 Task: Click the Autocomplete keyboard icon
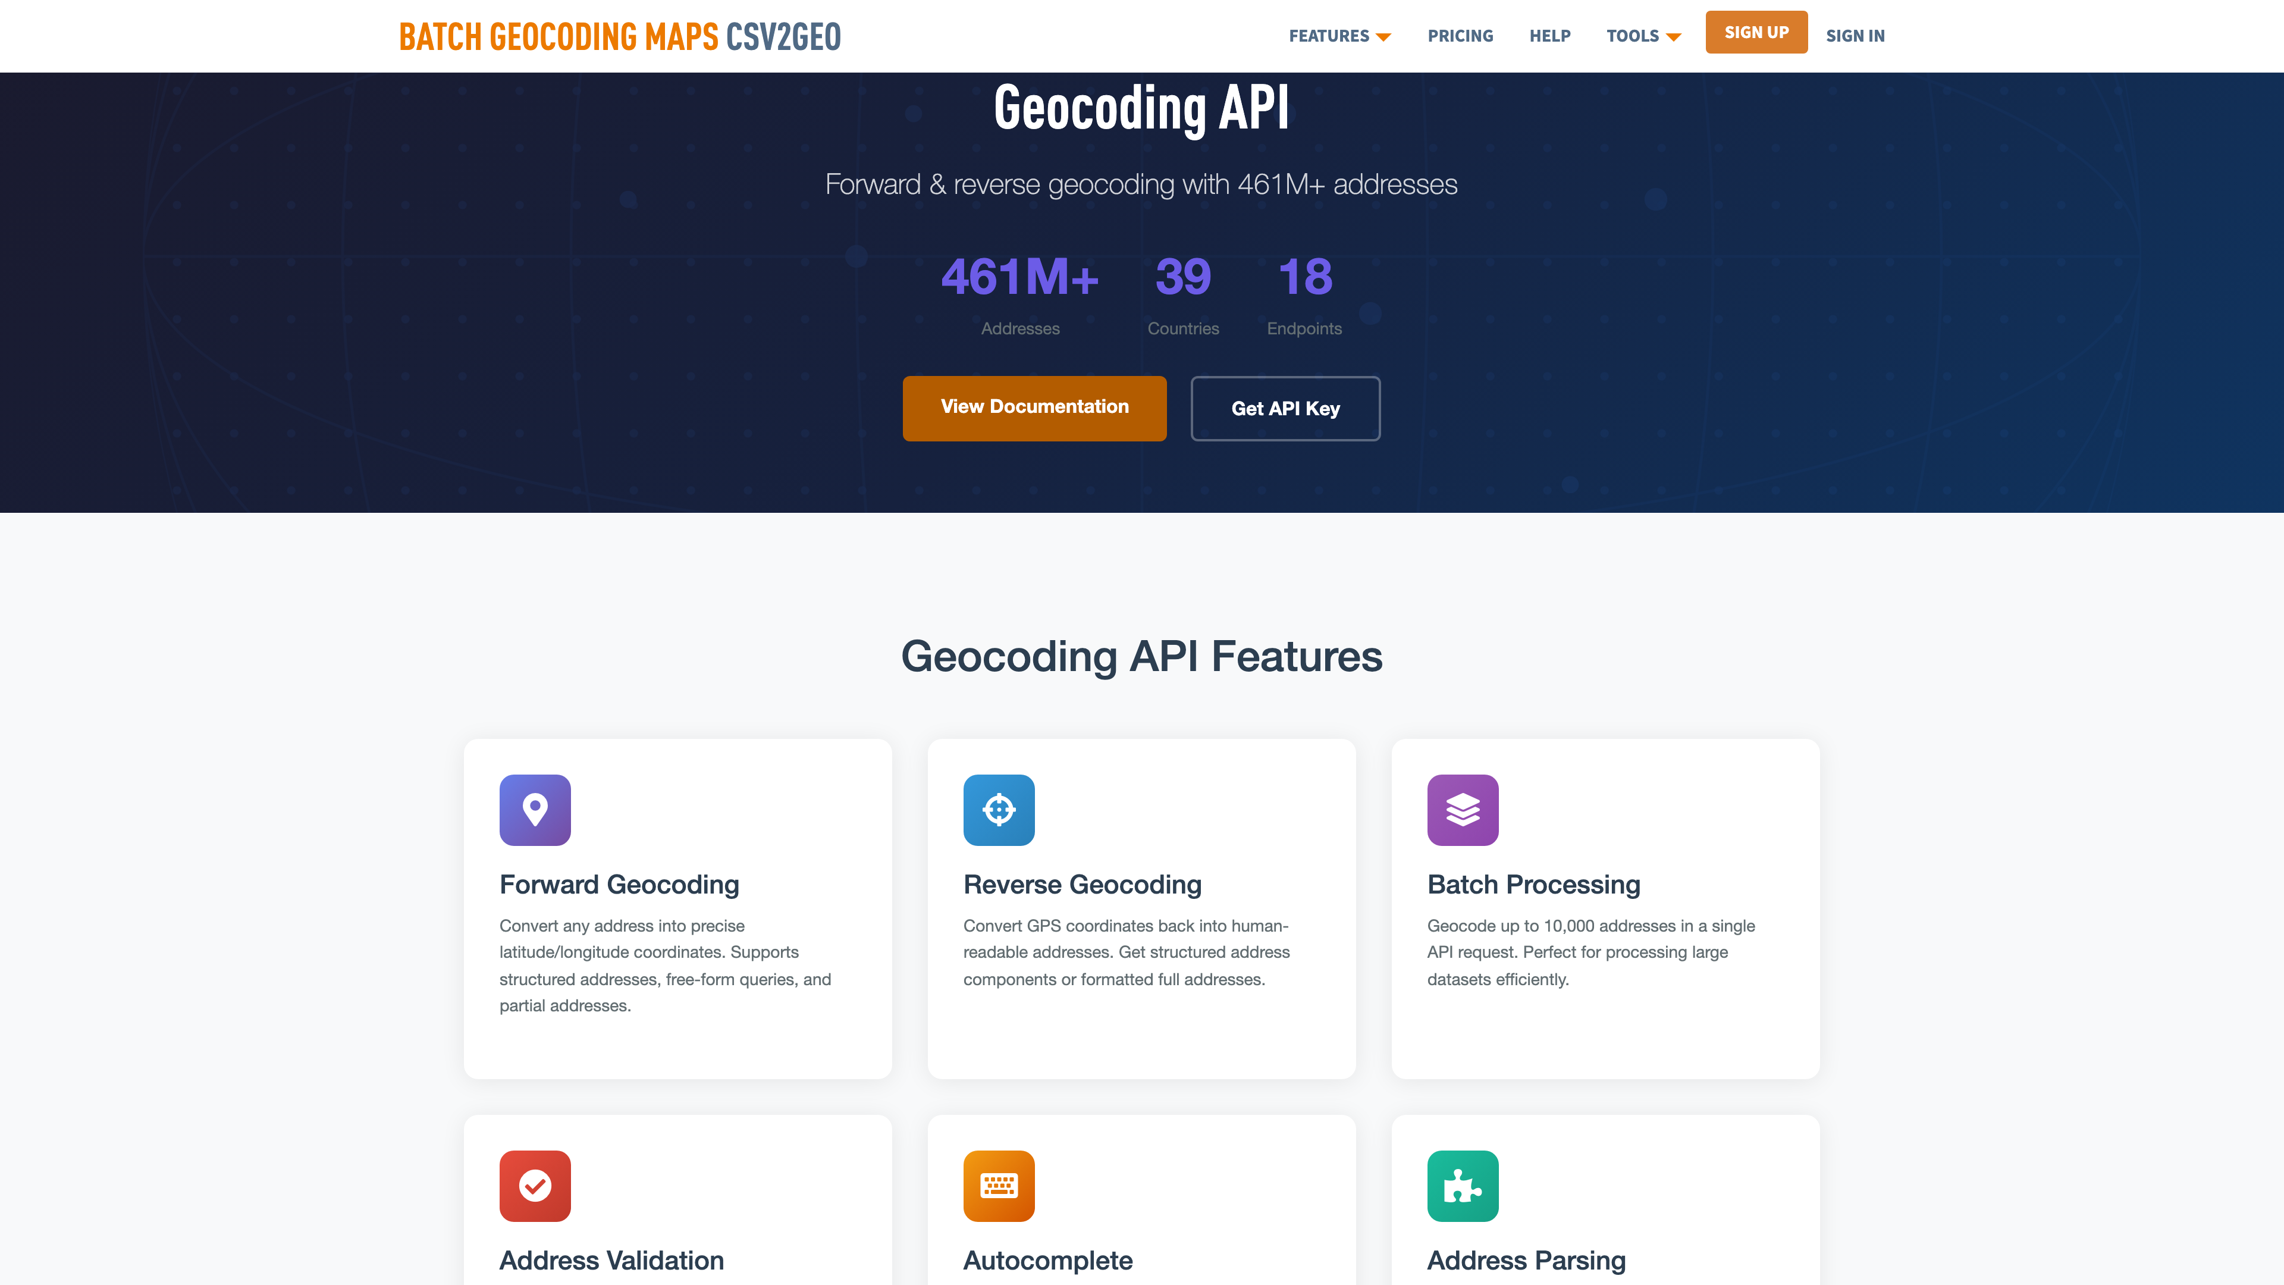tap(999, 1186)
